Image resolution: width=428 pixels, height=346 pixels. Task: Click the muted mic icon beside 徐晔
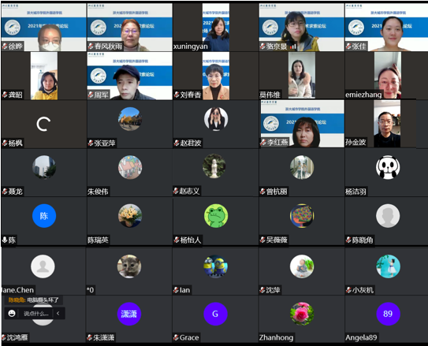click(5, 47)
